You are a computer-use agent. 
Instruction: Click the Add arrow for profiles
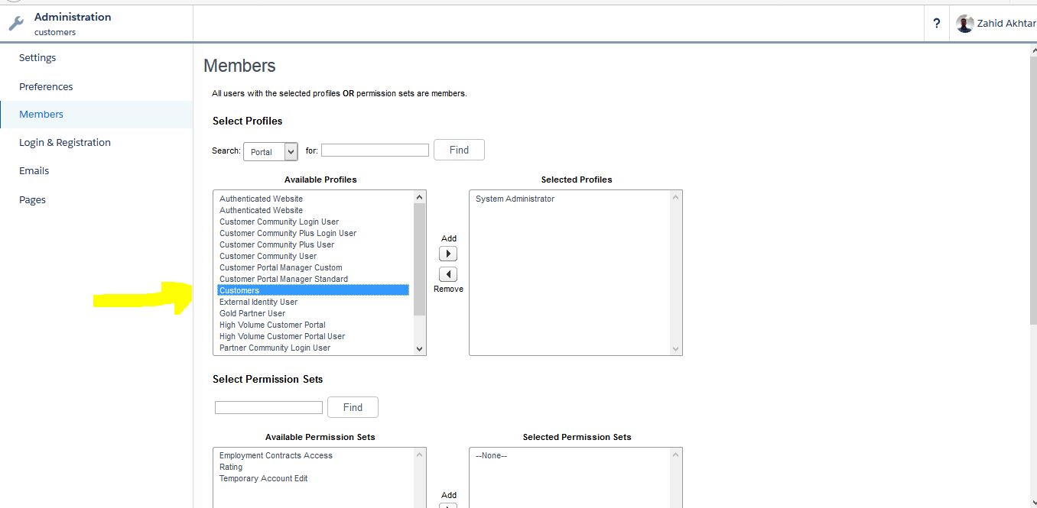pyautogui.click(x=448, y=254)
